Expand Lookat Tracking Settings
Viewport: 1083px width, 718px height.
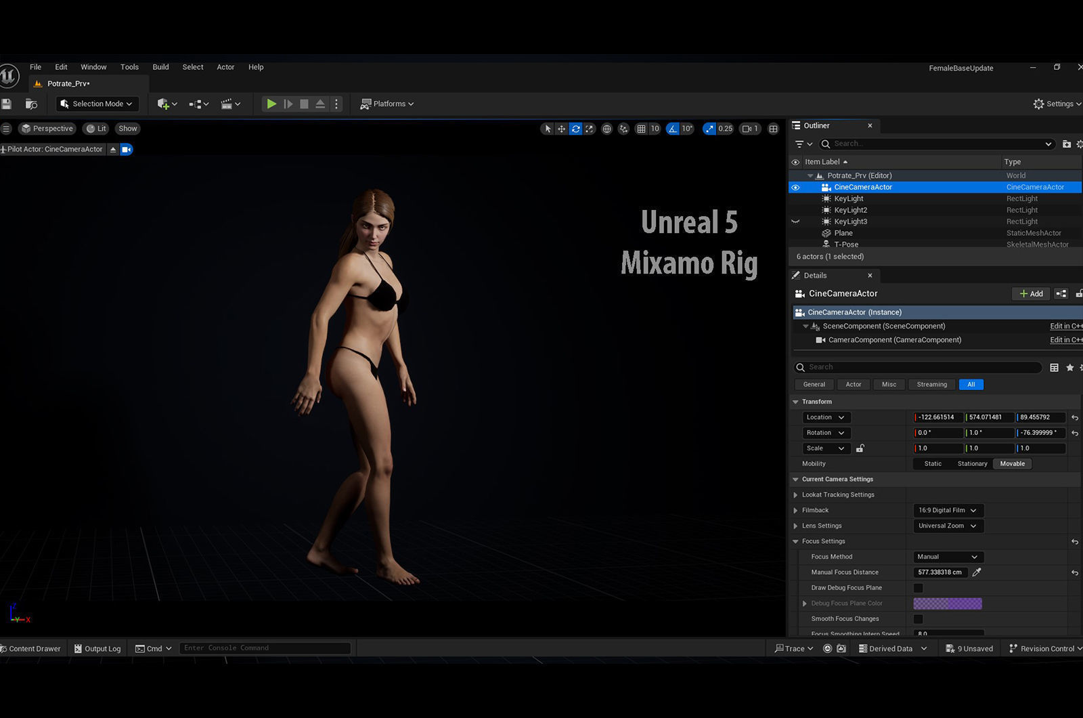(x=796, y=495)
